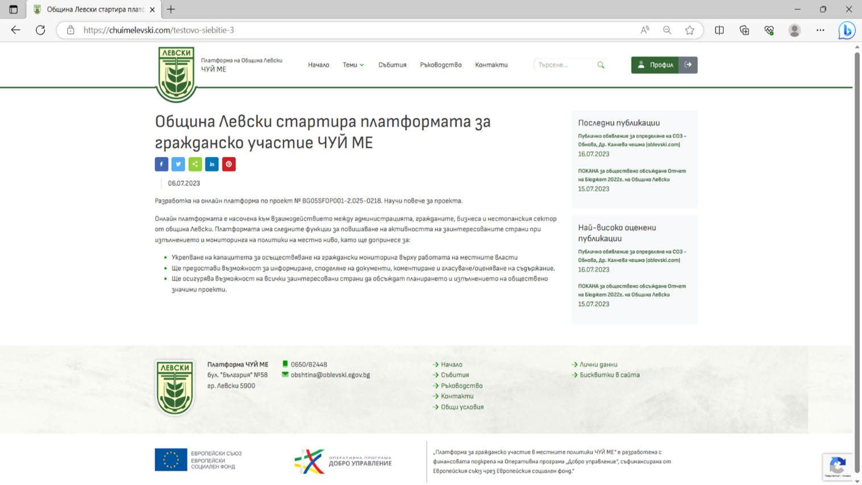The width and height of the screenshot is (862, 485).
Task: Open browser split screen view
Action: coord(719,30)
